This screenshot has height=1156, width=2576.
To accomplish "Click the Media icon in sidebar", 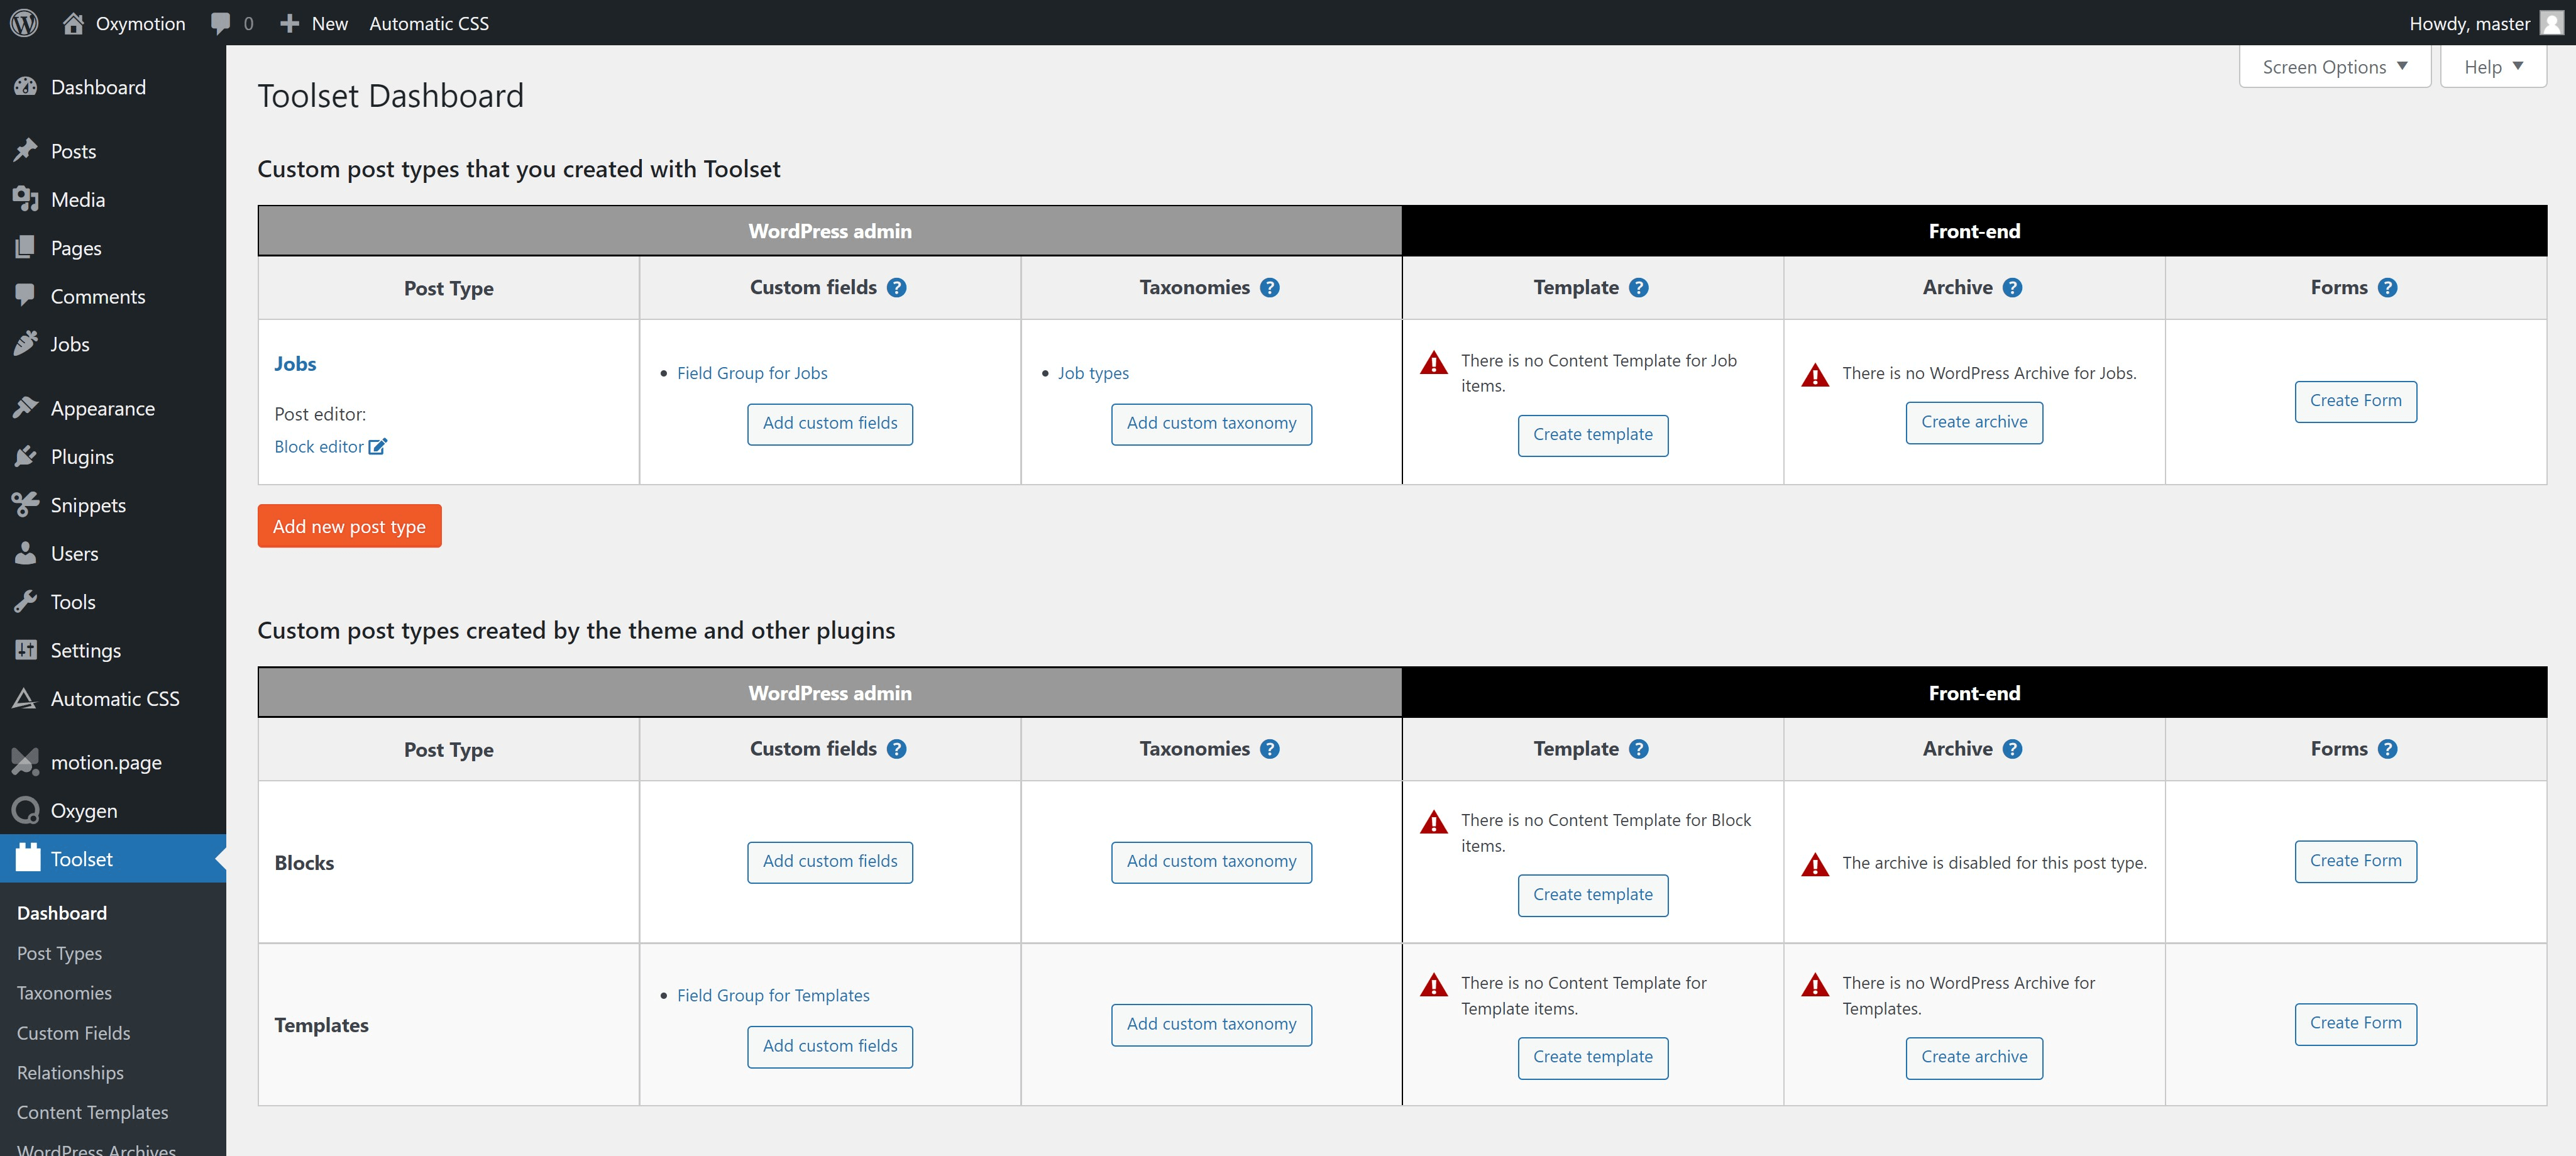I will (26, 199).
